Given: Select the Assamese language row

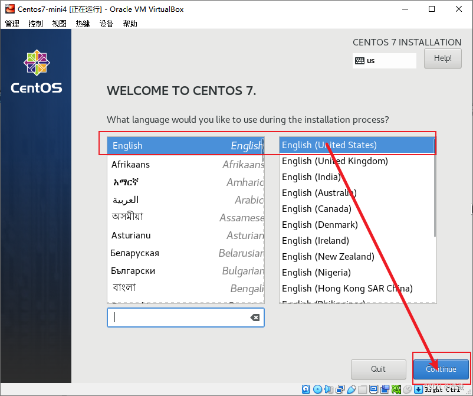Looking at the screenshot, I should (186, 217).
